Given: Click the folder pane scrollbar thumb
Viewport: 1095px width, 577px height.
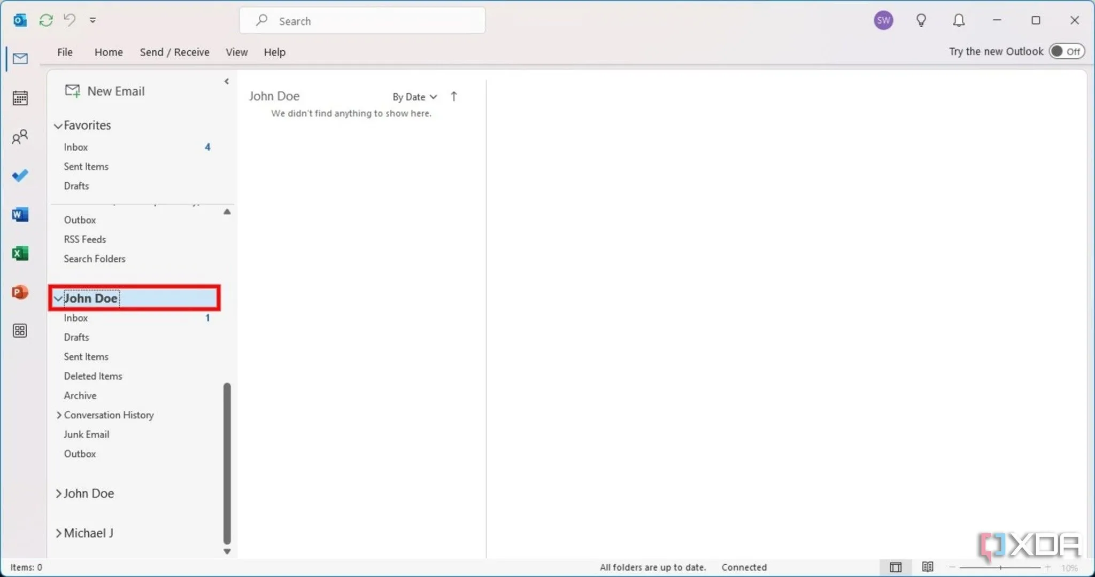Looking at the screenshot, I should (227, 463).
